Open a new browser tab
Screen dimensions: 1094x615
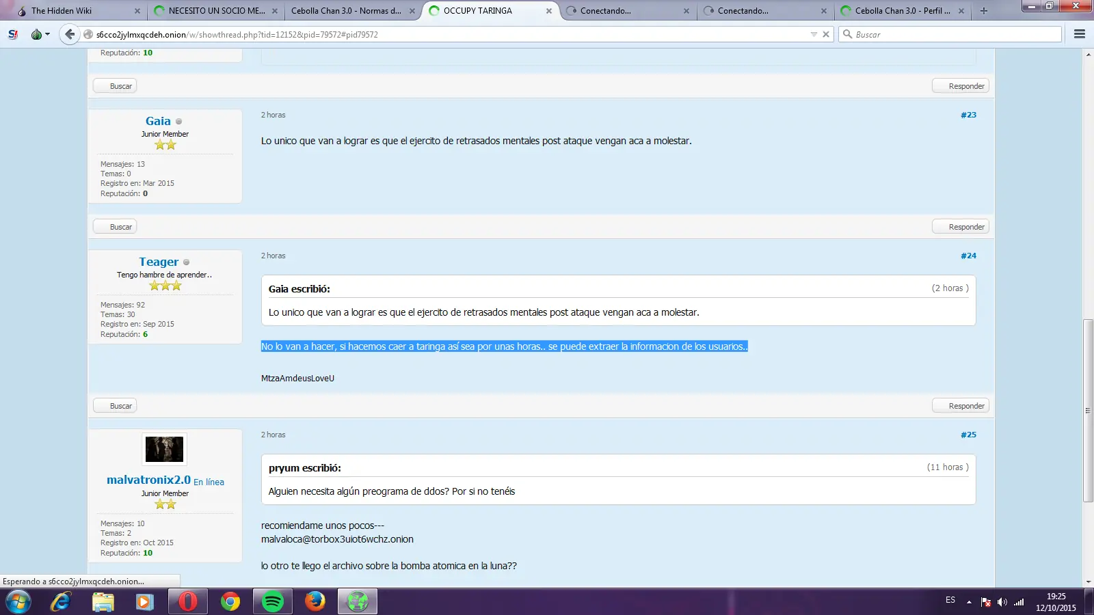pyautogui.click(x=983, y=11)
